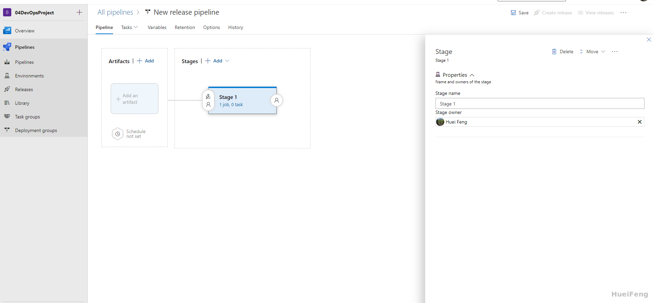This screenshot has width=653, height=303.
Task: Open the Environments icon in sidebar
Action: (x=7, y=76)
